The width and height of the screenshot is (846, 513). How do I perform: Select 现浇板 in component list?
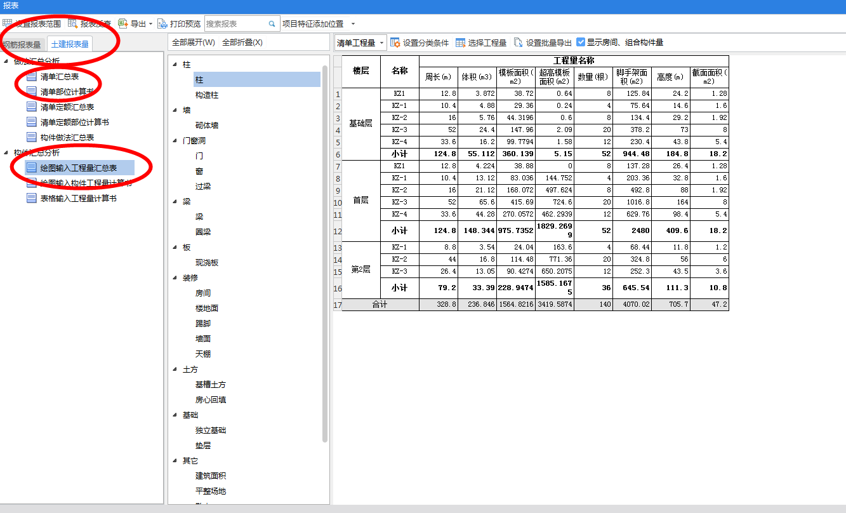[x=207, y=262]
